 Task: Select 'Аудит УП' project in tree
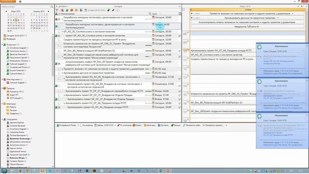[x=13, y=95]
